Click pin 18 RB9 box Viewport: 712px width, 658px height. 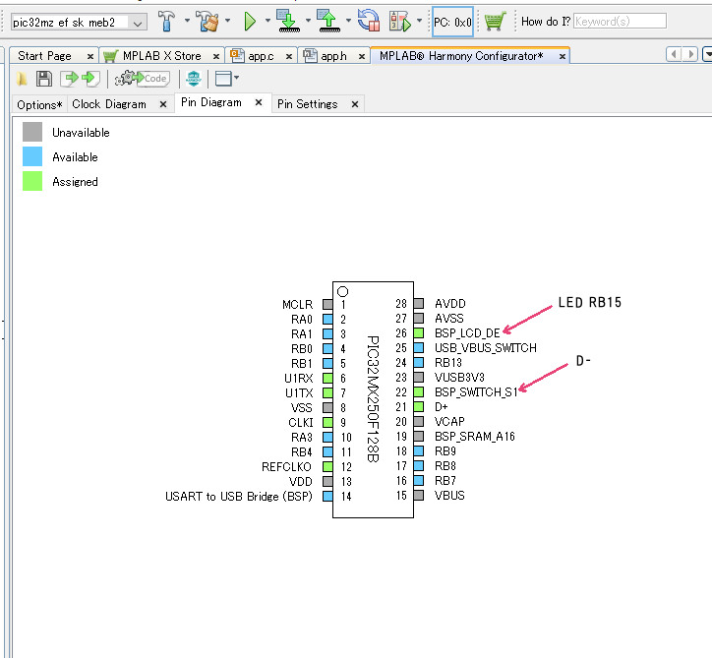pos(419,450)
